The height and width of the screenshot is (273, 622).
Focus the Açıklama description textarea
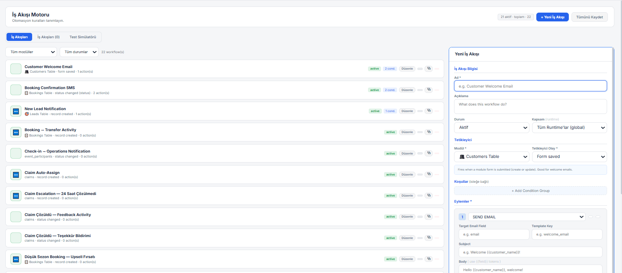pyautogui.click(x=531, y=107)
